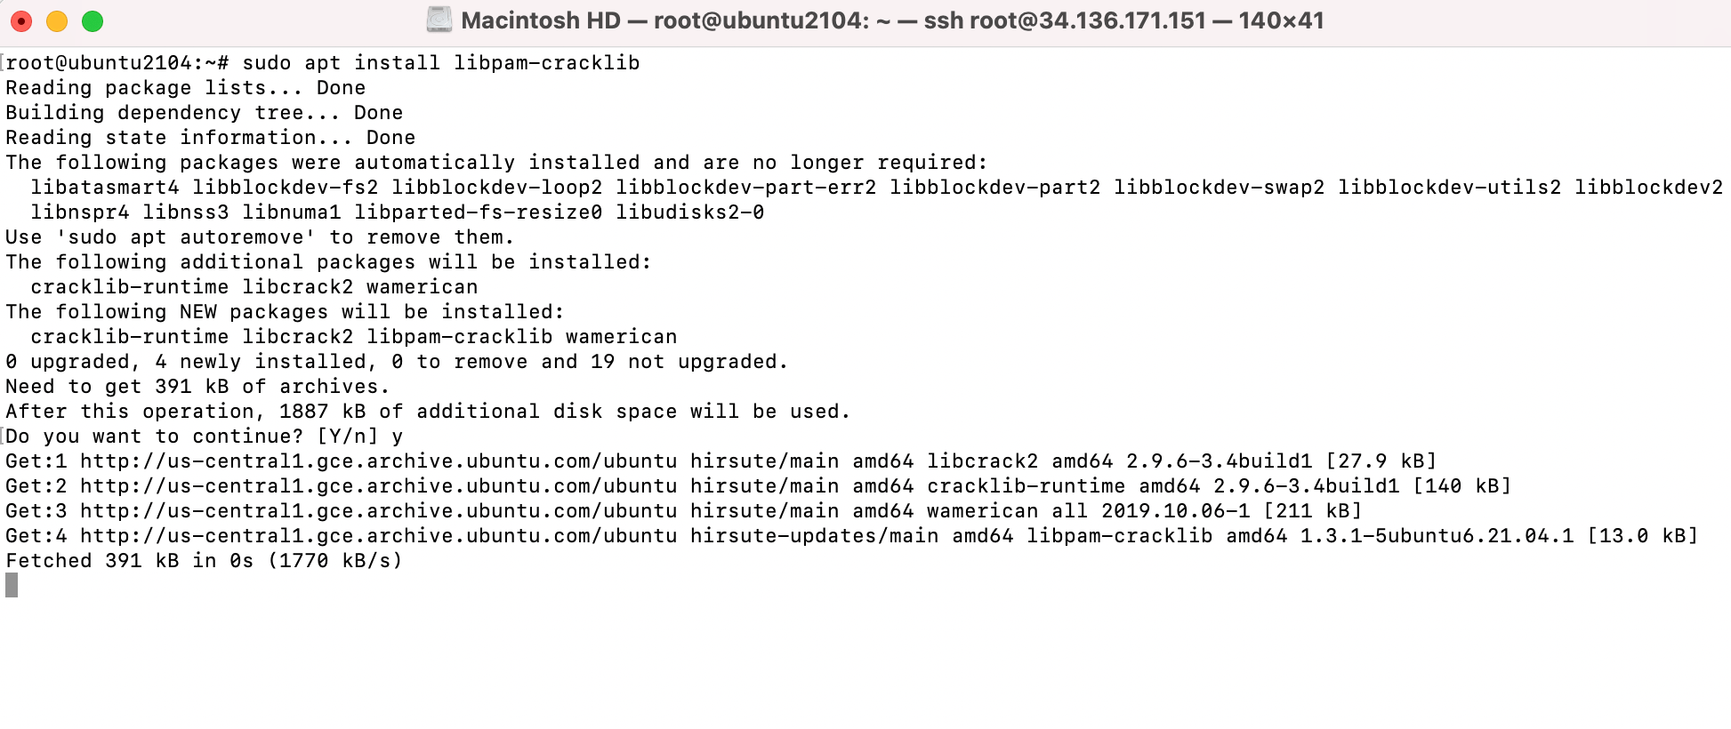
Task: Click the blinking terminal cursor block
Action: (9, 585)
